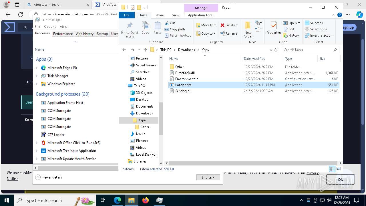366x206 pixels.
Task: Open the View menu in Task Manager
Action: click(x=63, y=27)
